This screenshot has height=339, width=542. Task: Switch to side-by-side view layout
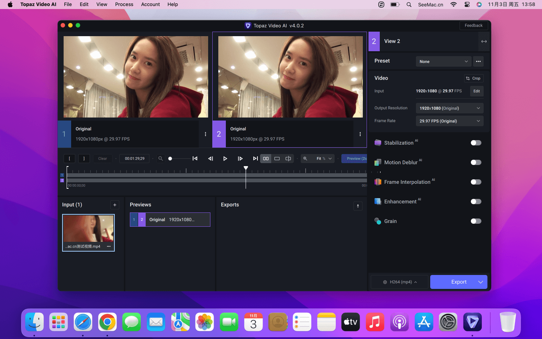[266, 159]
